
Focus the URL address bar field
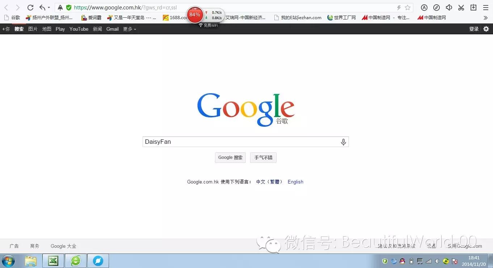coord(233,8)
